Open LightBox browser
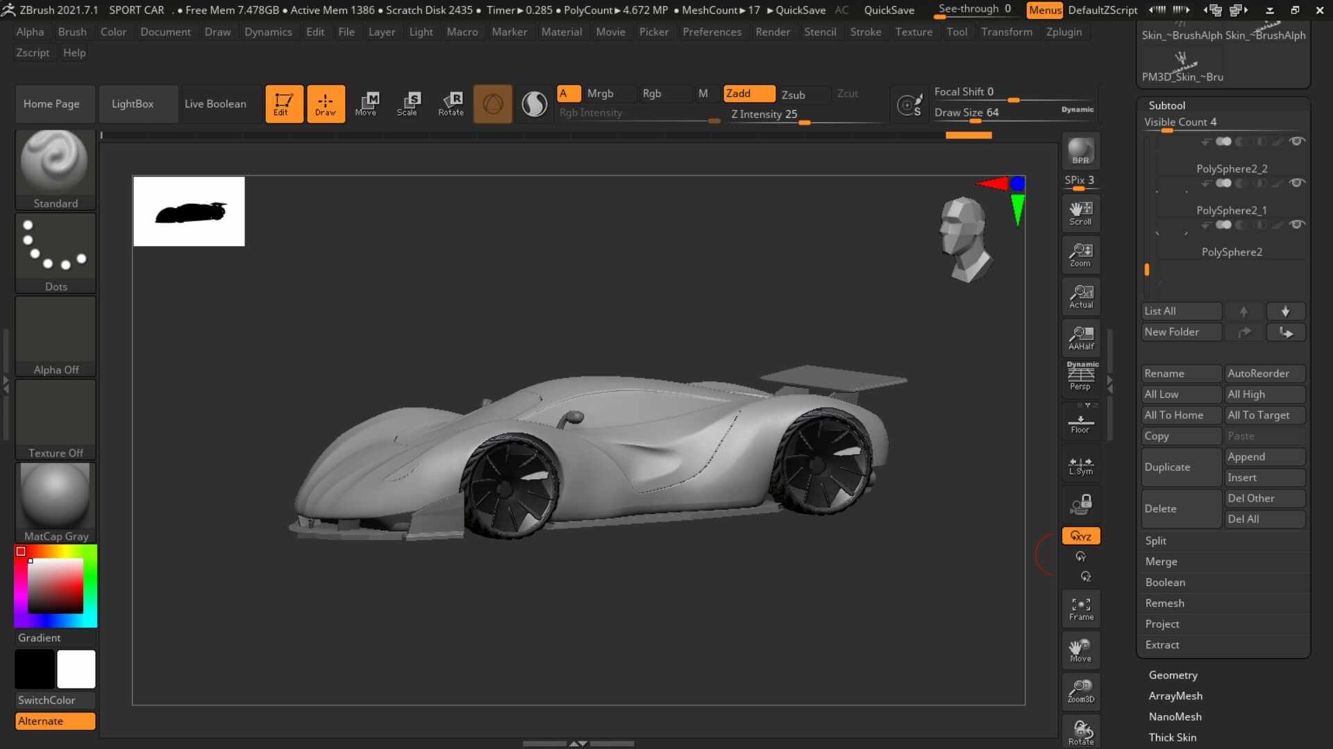Image resolution: width=1333 pixels, height=749 pixels. click(133, 103)
